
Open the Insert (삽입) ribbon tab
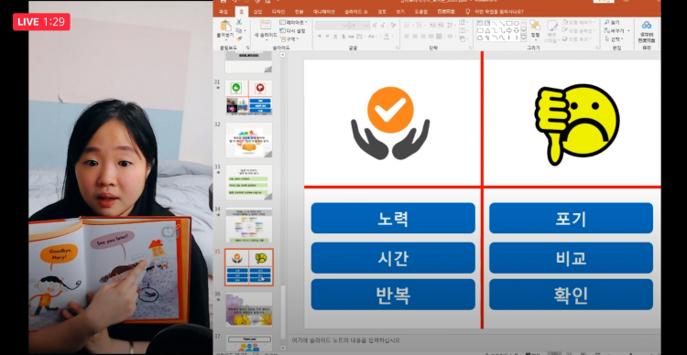(x=258, y=12)
